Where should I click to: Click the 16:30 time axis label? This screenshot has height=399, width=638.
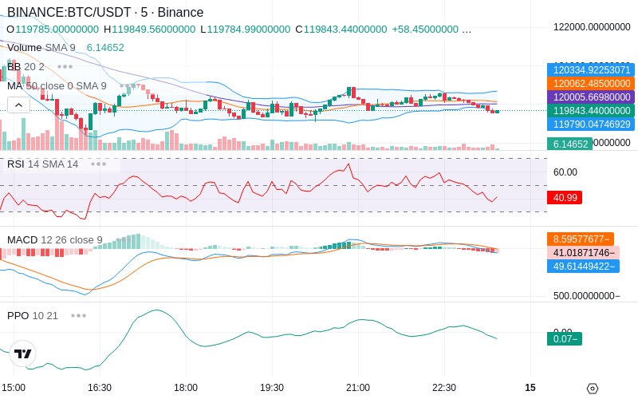(x=100, y=388)
